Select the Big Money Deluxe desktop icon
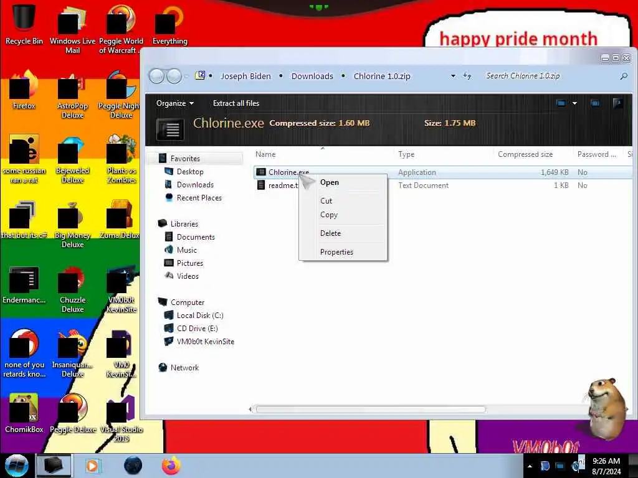Image resolution: width=638 pixels, height=478 pixels. click(x=72, y=224)
